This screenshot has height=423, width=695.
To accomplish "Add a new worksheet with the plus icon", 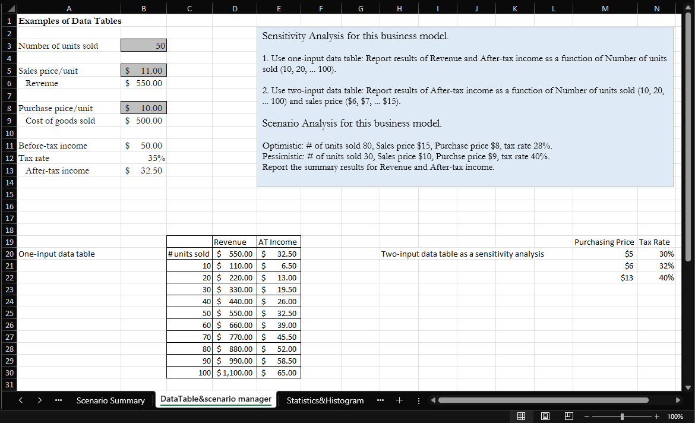I will pyautogui.click(x=399, y=400).
